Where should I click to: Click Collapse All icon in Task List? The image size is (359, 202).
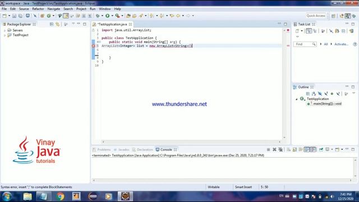(343, 31)
